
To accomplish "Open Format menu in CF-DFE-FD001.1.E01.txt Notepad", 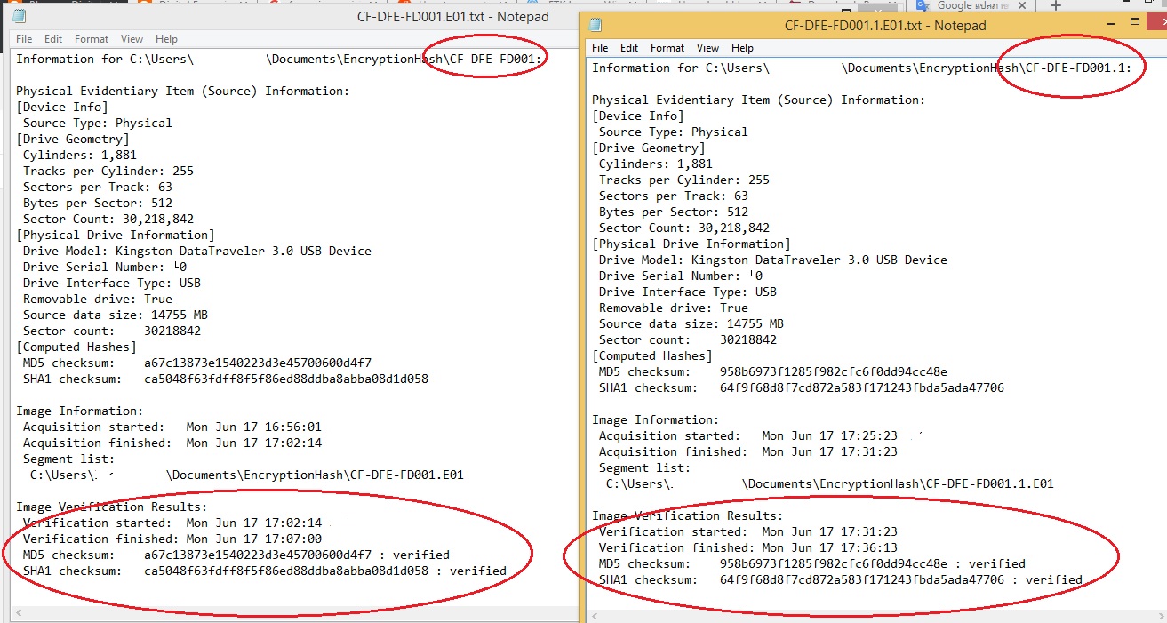I will click(667, 48).
